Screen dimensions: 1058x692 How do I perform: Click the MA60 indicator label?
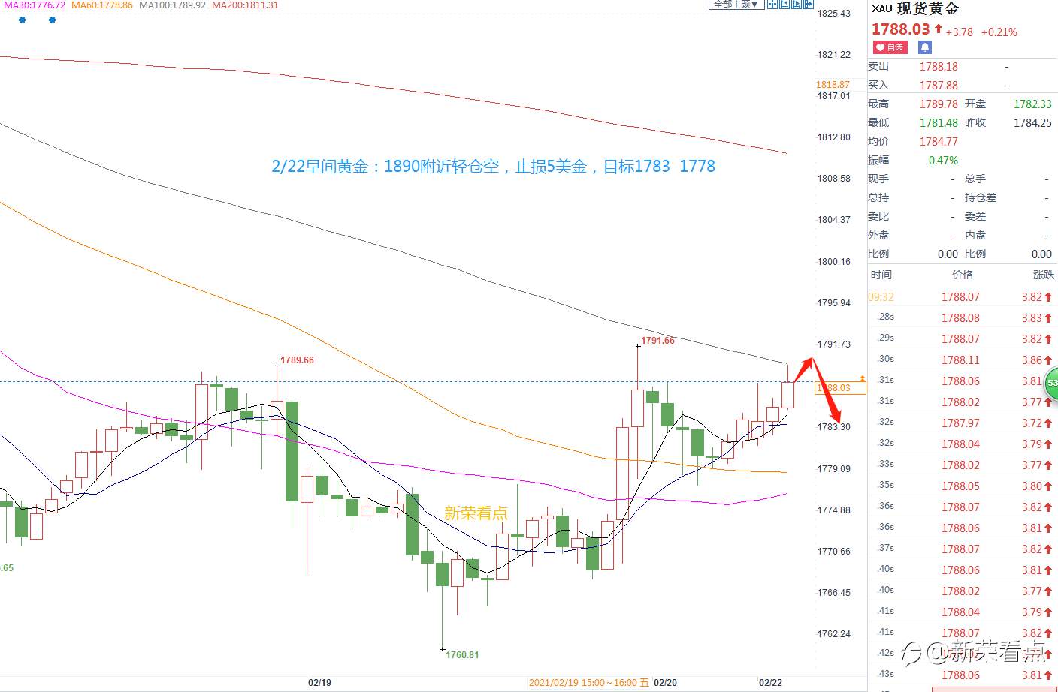point(102,5)
